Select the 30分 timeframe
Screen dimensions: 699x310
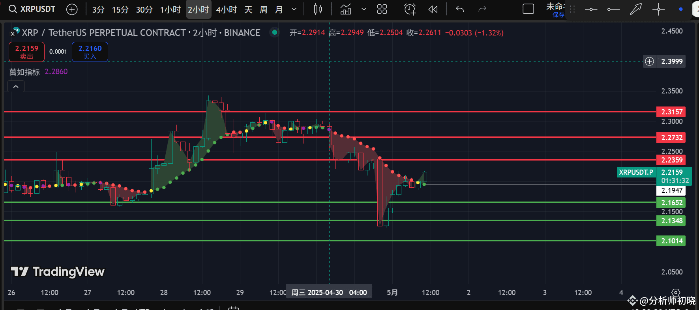click(144, 9)
